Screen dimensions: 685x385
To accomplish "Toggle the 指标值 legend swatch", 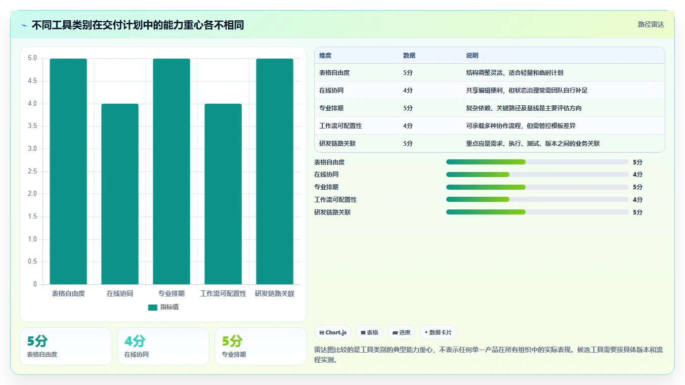I will pos(153,308).
